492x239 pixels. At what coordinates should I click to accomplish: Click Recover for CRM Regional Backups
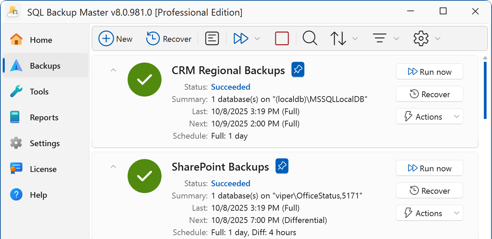[429, 94]
